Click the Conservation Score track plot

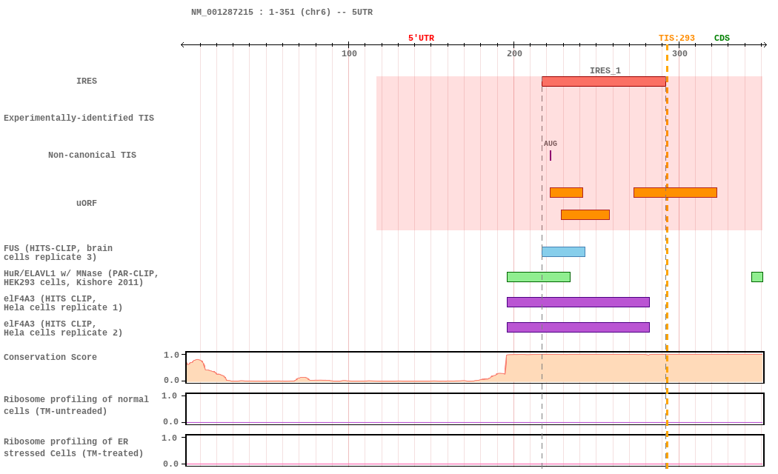(474, 367)
